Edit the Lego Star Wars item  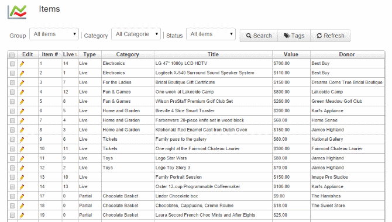22,159
